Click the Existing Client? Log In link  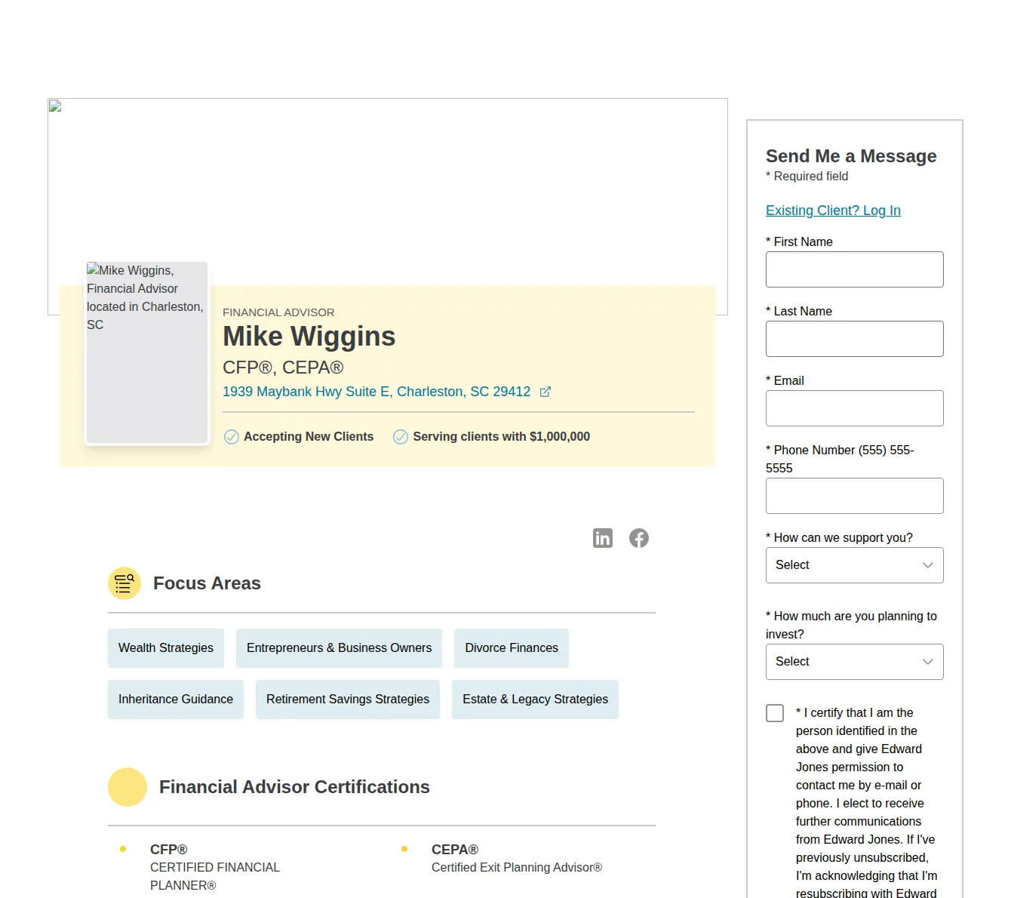[x=833, y=211]
